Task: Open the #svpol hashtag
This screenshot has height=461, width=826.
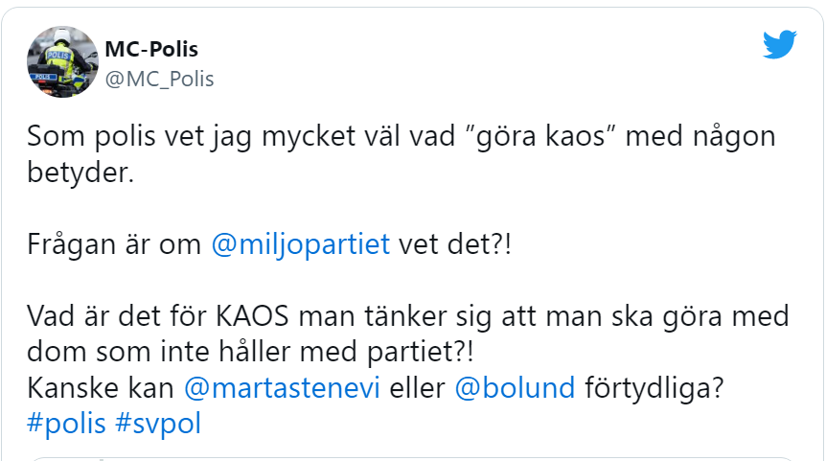Action: (x=158, y=424)
